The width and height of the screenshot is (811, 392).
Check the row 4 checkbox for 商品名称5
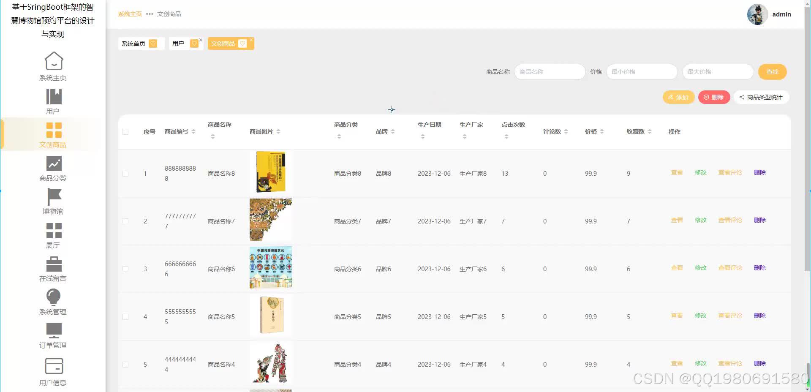pyautogui.click(x=125, y=317)
